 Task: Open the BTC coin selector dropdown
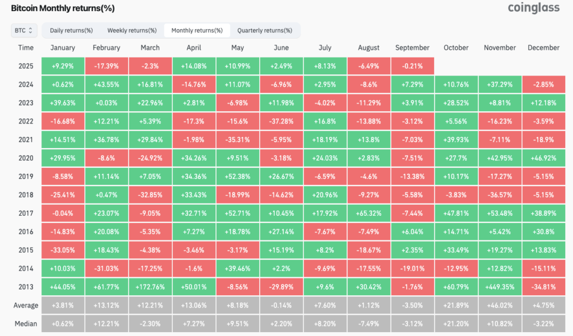[x=23, y=30]
